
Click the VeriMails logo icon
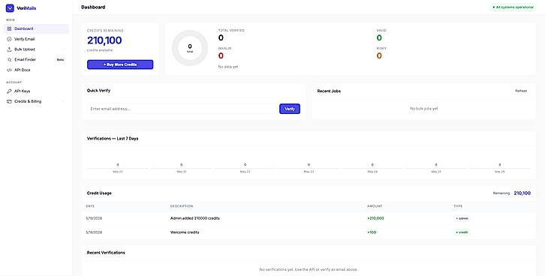pyautogui.click(x=10, y=7)
